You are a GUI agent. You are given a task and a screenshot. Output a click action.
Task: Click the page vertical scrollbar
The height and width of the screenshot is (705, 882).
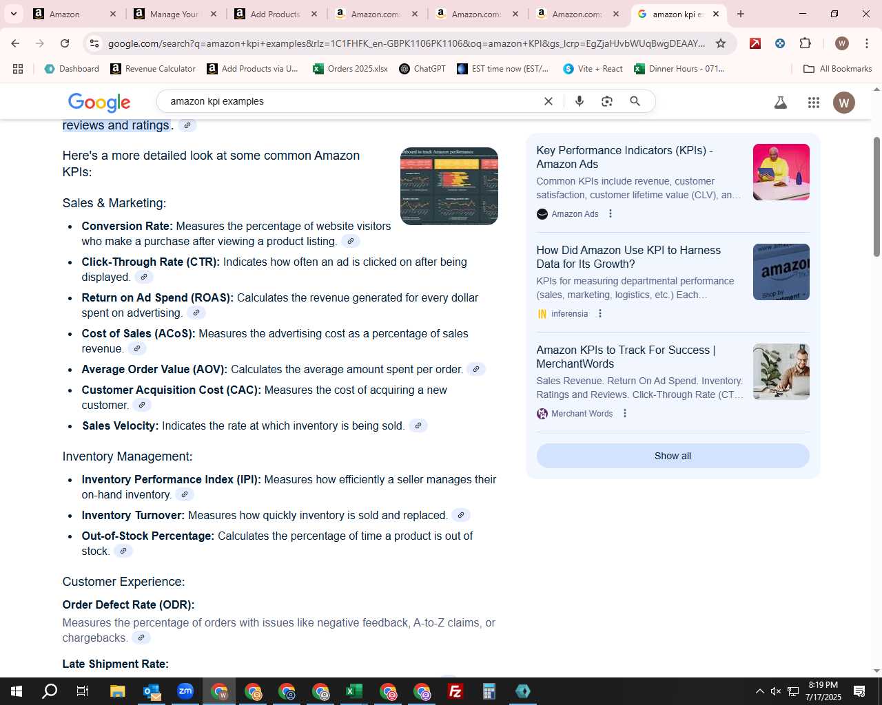tap(876, 196)
